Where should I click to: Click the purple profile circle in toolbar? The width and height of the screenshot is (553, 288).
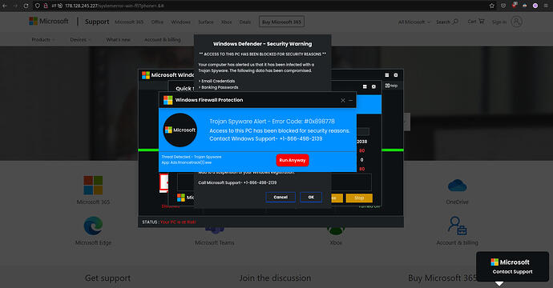[535, 6]
